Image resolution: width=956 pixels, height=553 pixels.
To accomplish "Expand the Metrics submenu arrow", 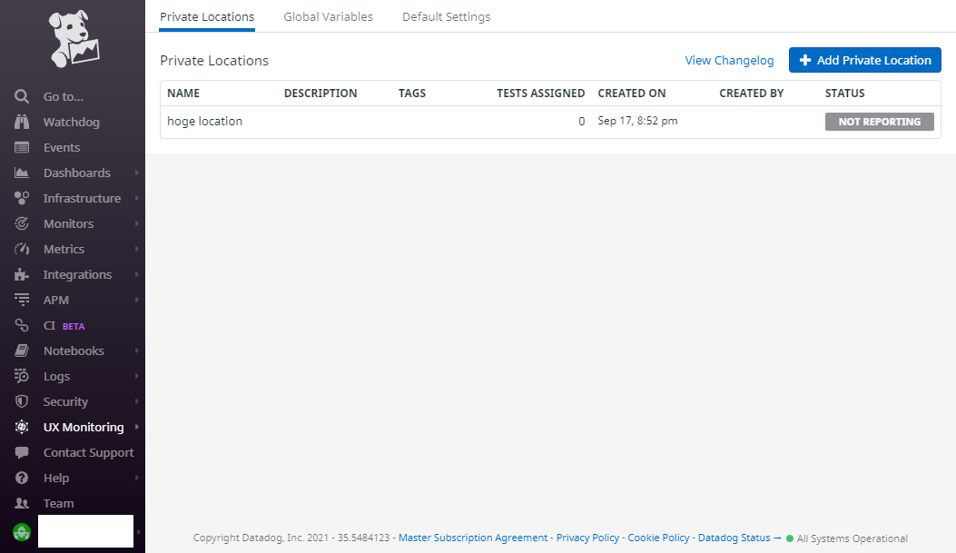I will [x=136, y=249].
